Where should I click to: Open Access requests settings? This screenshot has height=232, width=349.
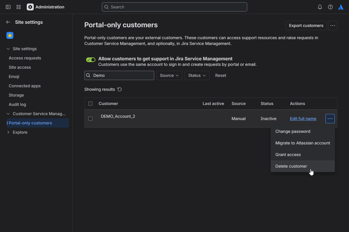coord(25,58)
